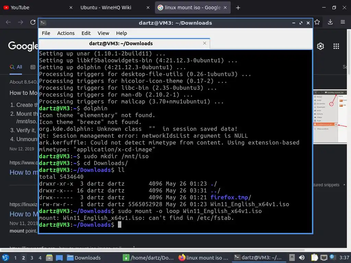Click the firefox.tmp directory name in listing
Viewport: 351px width, 263px height.
tap(229, 197)
